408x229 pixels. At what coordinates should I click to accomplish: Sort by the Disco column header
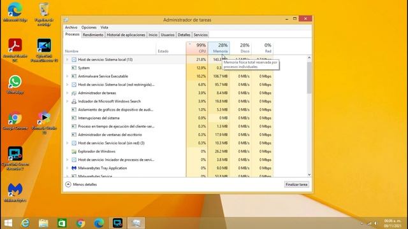pos(240,48)
